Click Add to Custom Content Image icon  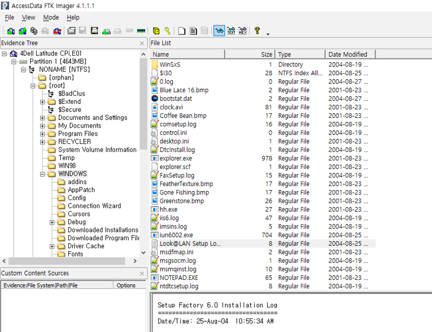[x=106, y=31]
